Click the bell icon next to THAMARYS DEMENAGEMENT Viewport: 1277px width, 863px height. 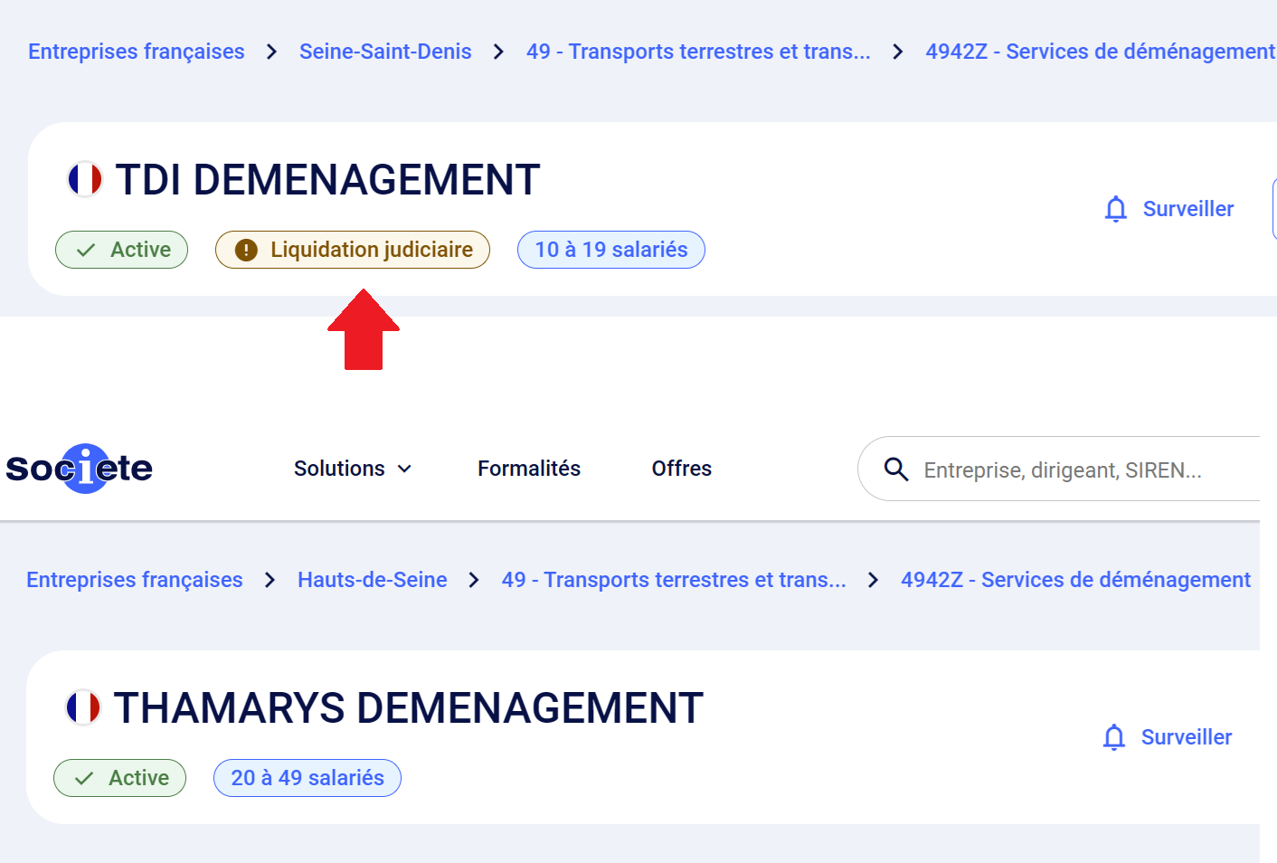1114,737
